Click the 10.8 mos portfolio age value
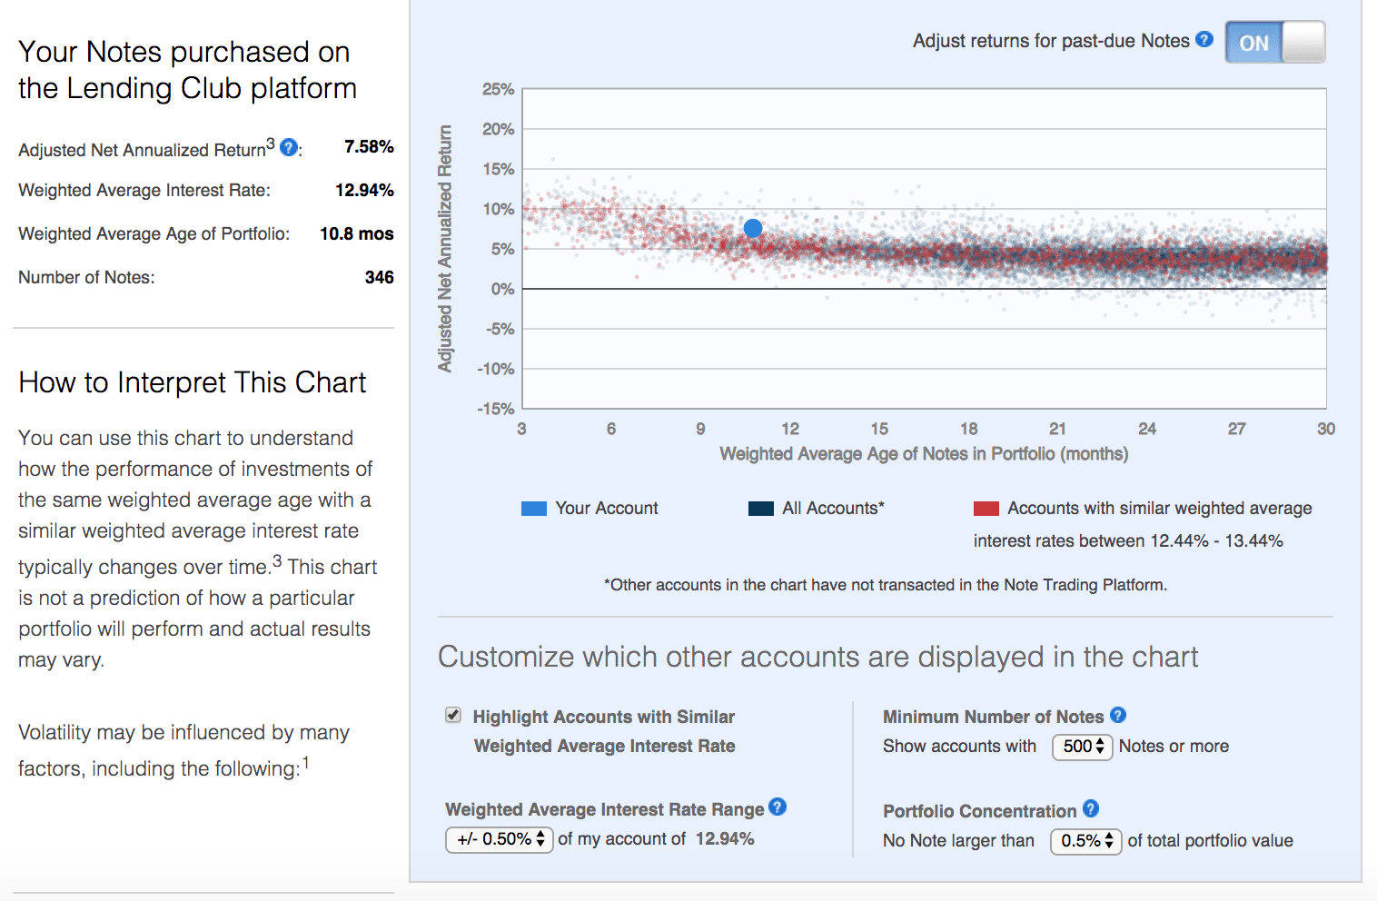1377x901 pixels. coord(357,233)
